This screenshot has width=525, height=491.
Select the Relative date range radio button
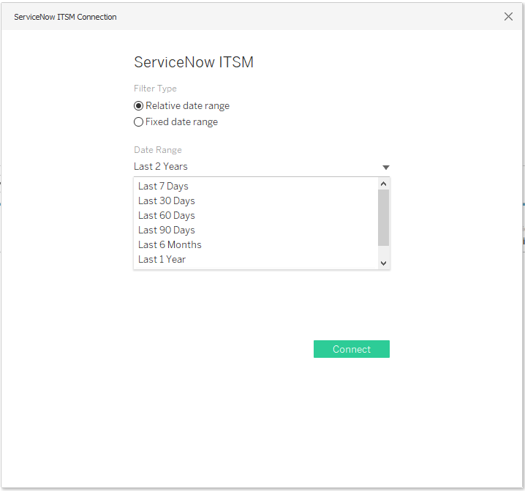tap(139, 106)
